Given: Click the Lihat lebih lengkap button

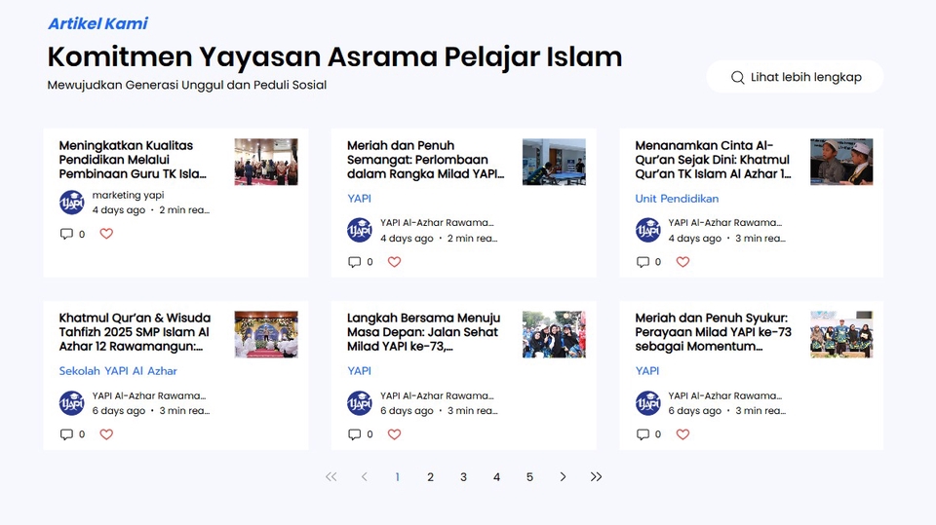Looking at the screenshot, I should (x=795, y=77).
